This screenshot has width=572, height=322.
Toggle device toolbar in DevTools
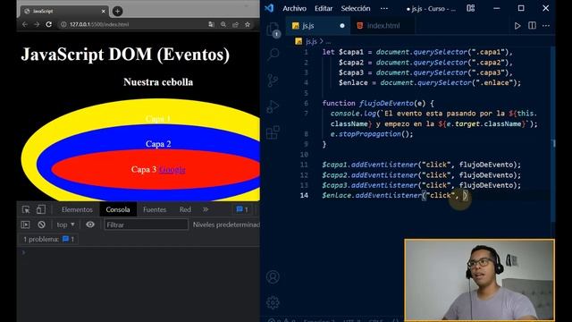click(41, 209)
